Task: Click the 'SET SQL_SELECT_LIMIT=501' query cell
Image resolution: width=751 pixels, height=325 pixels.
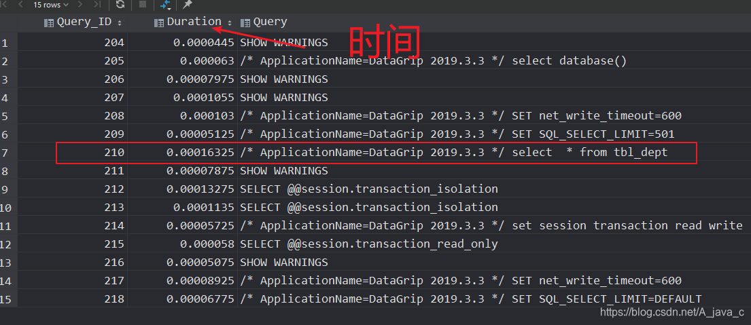Action: click(457, 134)
